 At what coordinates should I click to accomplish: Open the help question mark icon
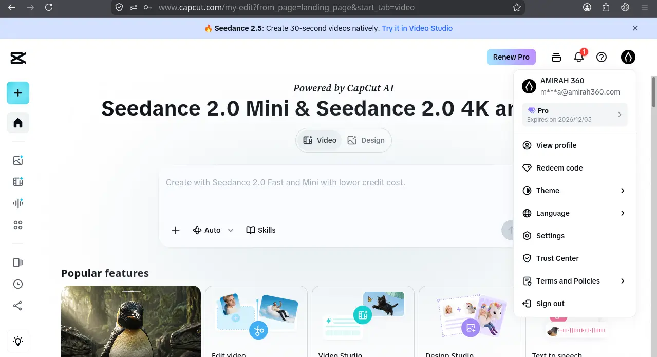[602, 57]
